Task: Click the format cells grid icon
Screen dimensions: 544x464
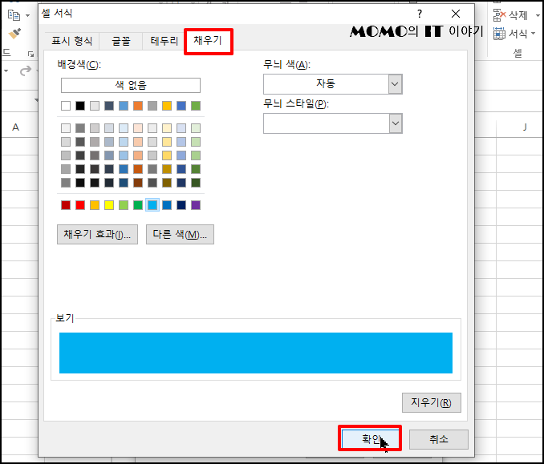Action: pyautogui.click(x=499, y=34)
